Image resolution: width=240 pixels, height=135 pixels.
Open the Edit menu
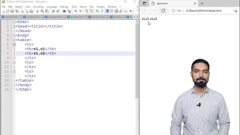coord(10,7)
